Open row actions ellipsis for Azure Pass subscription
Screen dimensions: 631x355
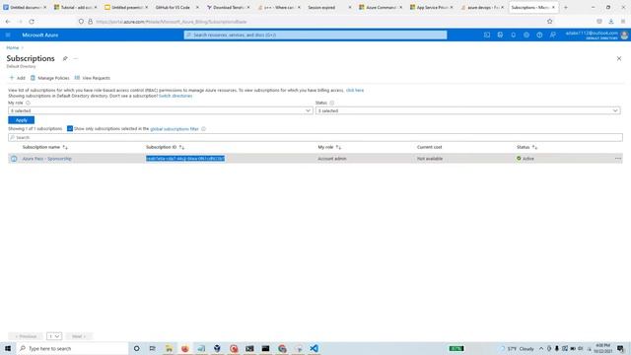(x=618, y=159)
